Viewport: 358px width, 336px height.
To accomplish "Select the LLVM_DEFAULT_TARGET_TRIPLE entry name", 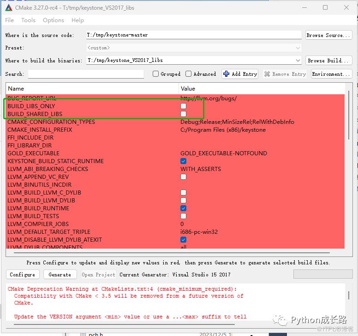I will point(49,232).
